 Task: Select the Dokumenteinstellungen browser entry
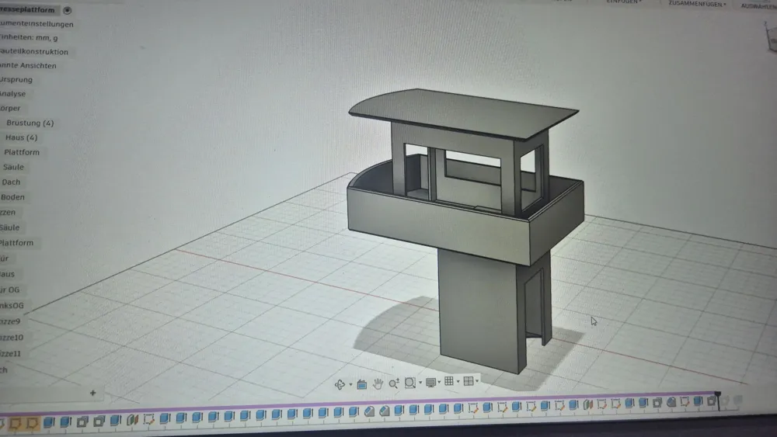(37, 24)
